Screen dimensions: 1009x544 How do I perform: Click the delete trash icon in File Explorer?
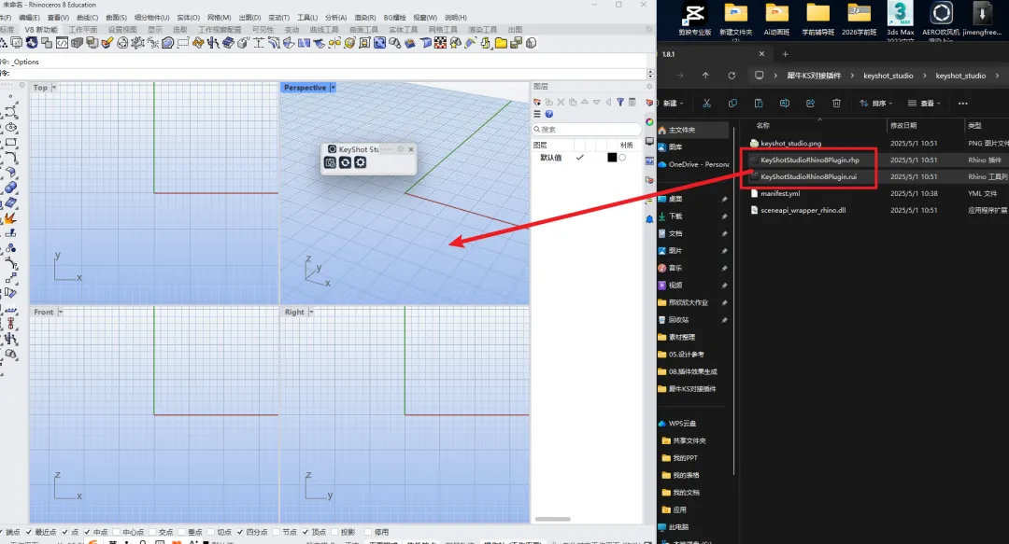(836, 103)
